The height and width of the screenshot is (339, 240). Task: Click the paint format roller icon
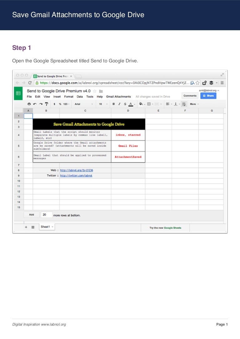pos(46,104)
